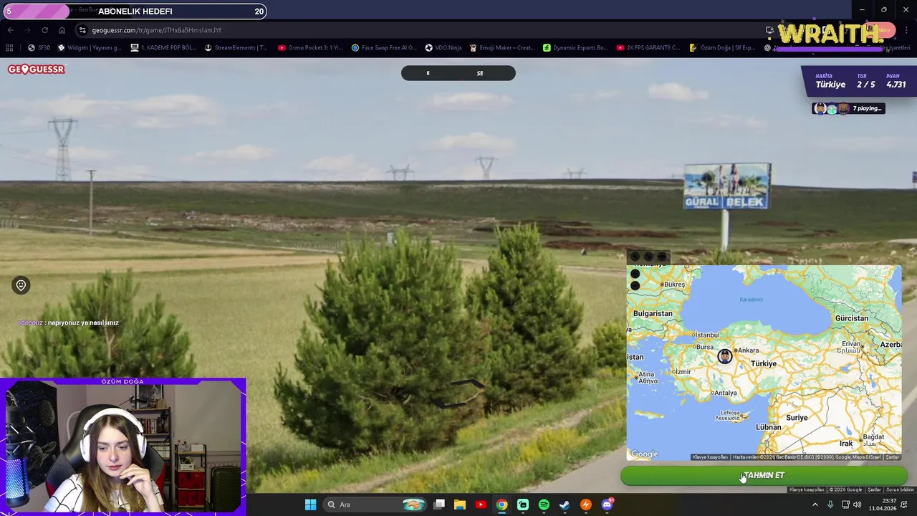This screenshot has height=516, width=917.
Task: Switch to Chrome on taskbar
Action: coord(501,505)
